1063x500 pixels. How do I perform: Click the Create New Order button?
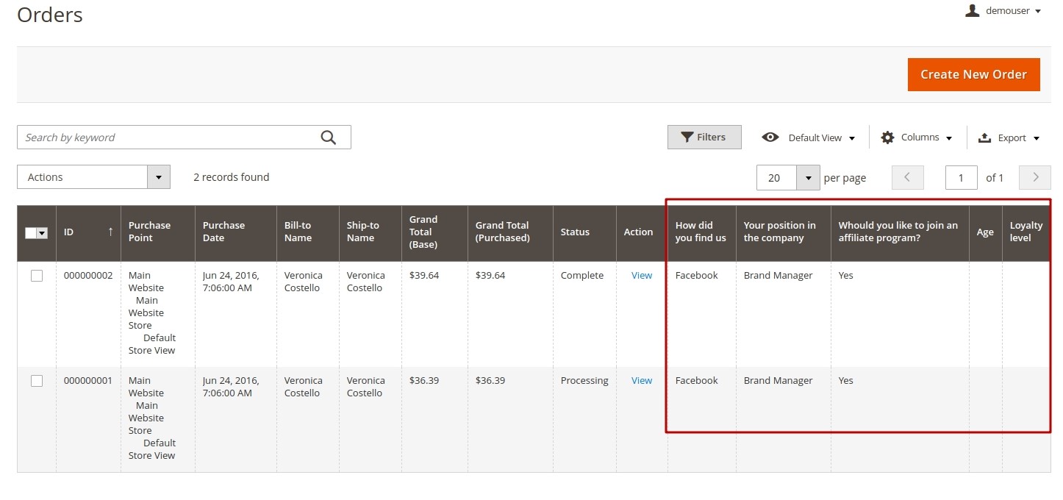[973, 74]
